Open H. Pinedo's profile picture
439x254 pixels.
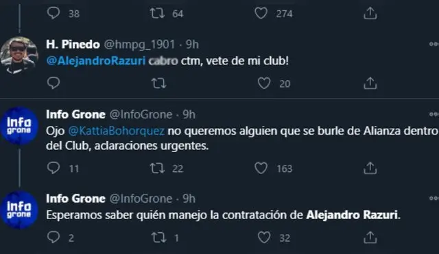(19, 55)
